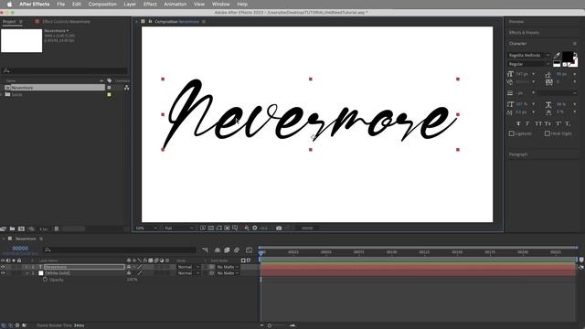The image size is (585, 329).
Task: Open the Graph Editor icon
Action: [x=250, y=249]
